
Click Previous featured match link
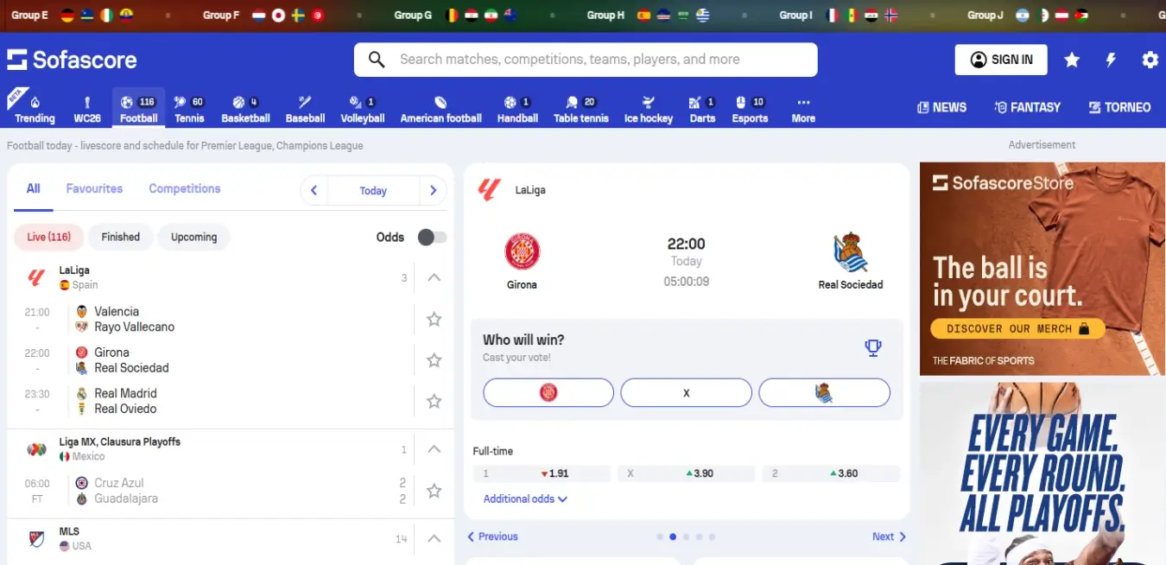click(492, 536)
